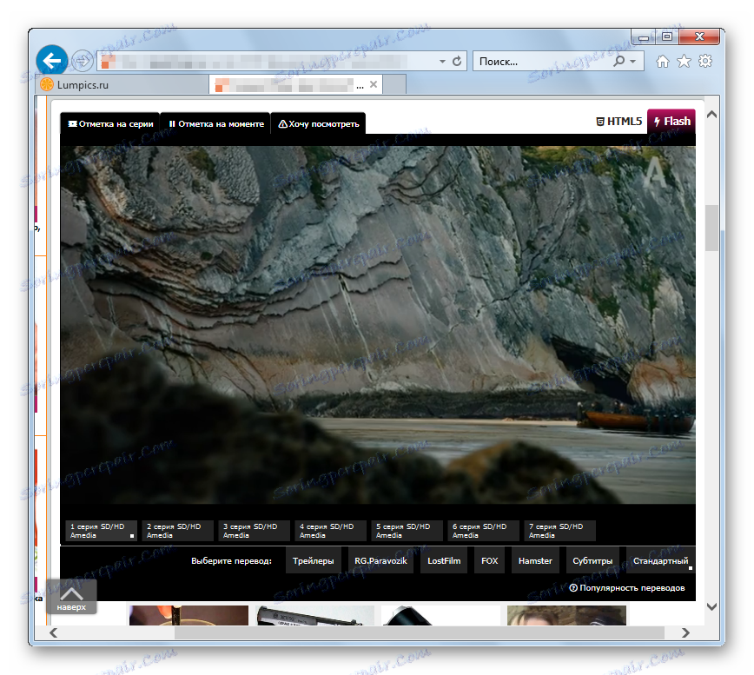The width and height of the screenshot is (754, 675).
Task: Open the woman's face thumbnail
Action: [567, 615]
